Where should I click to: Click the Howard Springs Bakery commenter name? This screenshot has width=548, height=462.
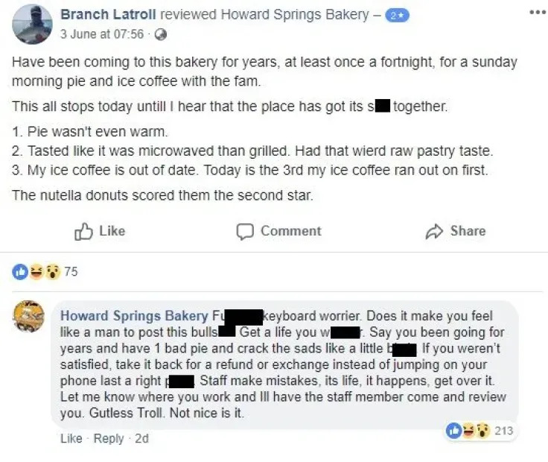(x=133, y=317)
